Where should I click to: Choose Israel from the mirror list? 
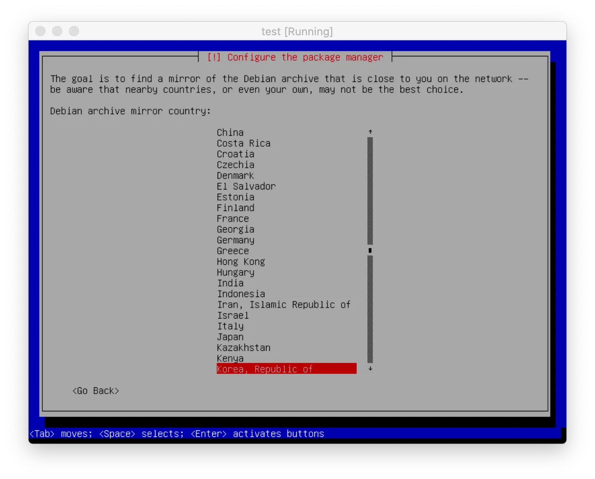(233, 316)
